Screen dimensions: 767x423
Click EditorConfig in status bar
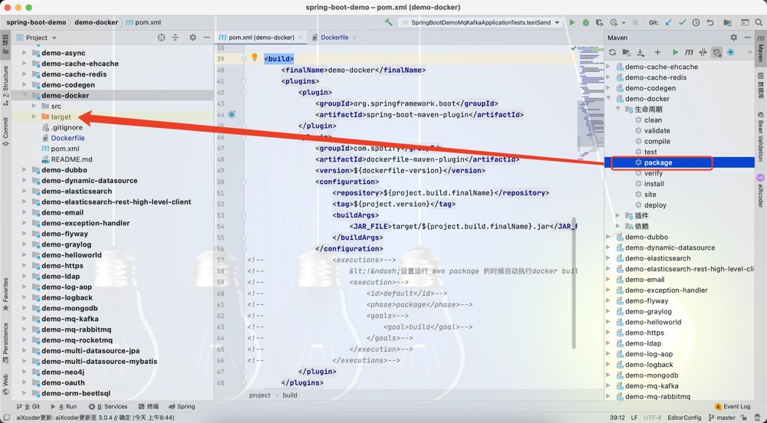tap(684, 418)
